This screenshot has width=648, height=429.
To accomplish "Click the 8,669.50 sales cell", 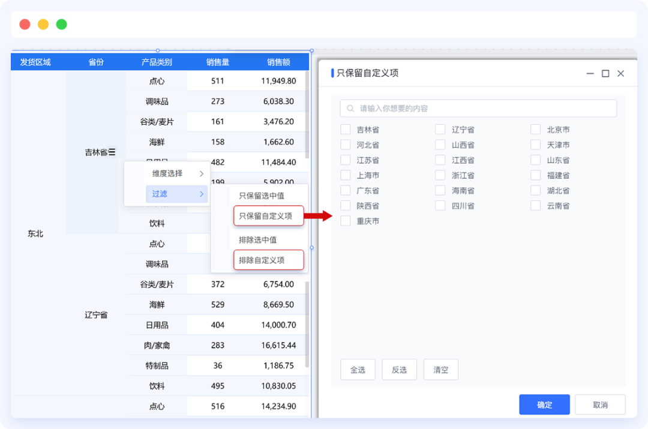I will click(x=278, y=305).
